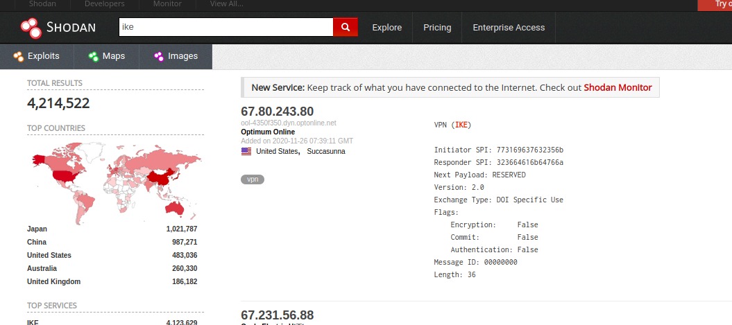Filter results by China country
Image resolution: width=732 pixels, height=325 pixels.
coord(36,242)
